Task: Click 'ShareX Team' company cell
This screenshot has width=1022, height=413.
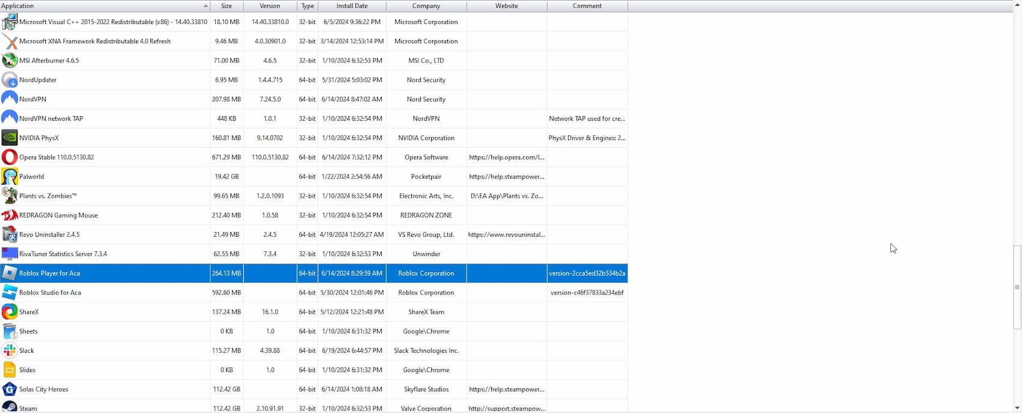Action: click(426, 312)
